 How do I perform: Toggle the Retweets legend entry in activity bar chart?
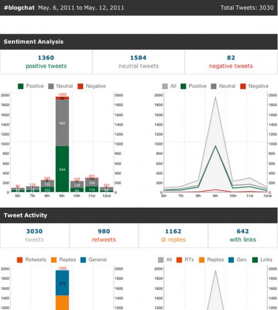click(x=31, y=260)
